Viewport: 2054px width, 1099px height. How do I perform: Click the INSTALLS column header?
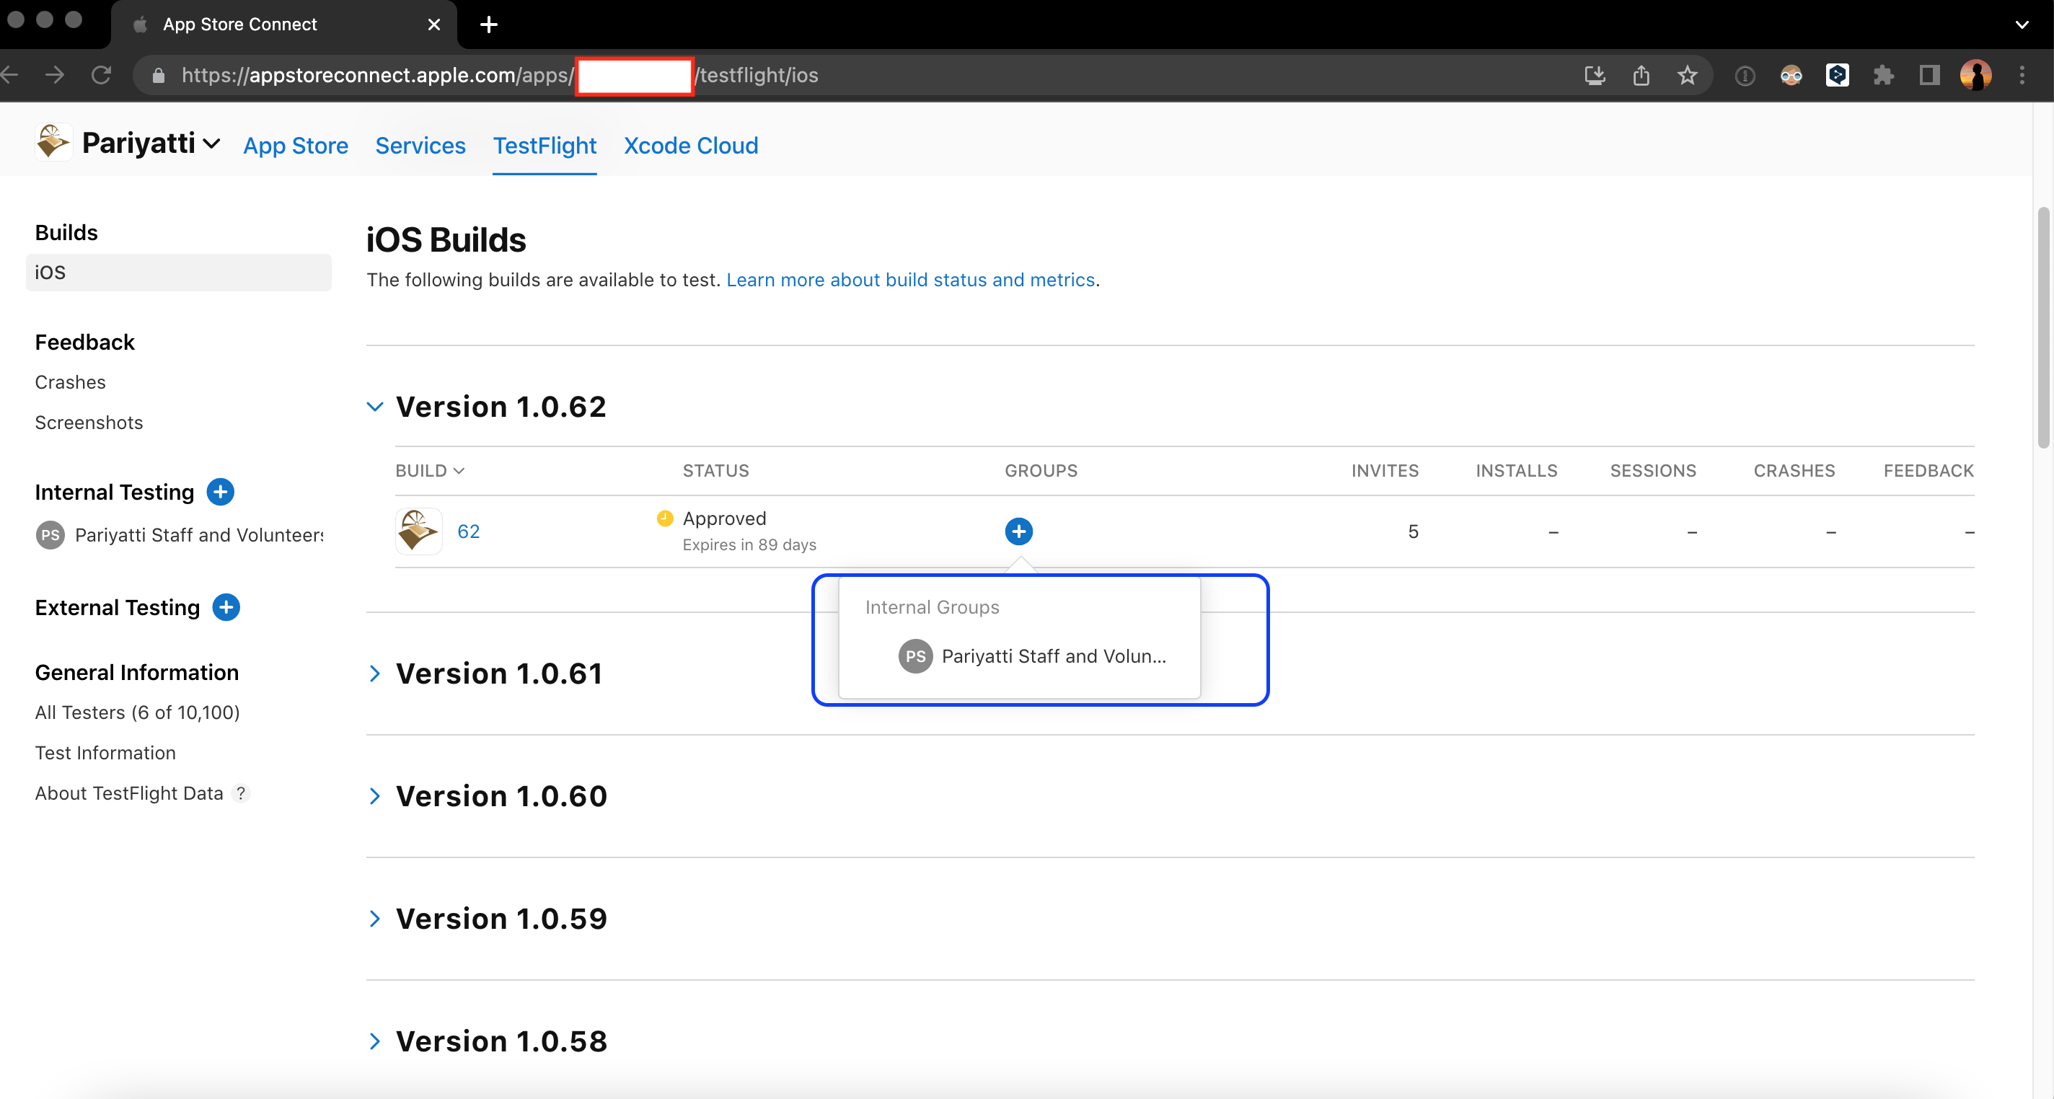(1516, 471)
